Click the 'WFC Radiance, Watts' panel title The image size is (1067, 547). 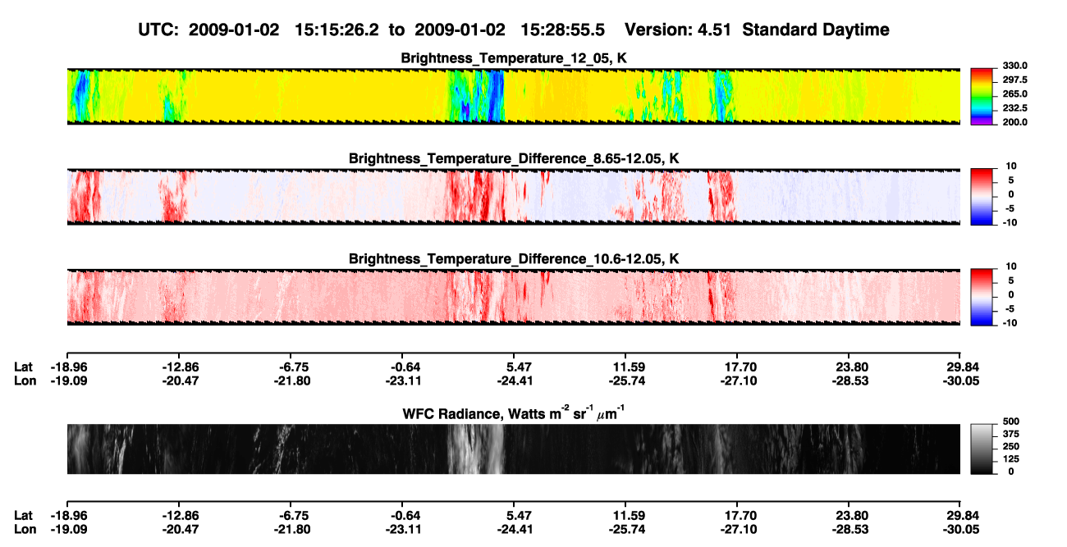(513, 413)
